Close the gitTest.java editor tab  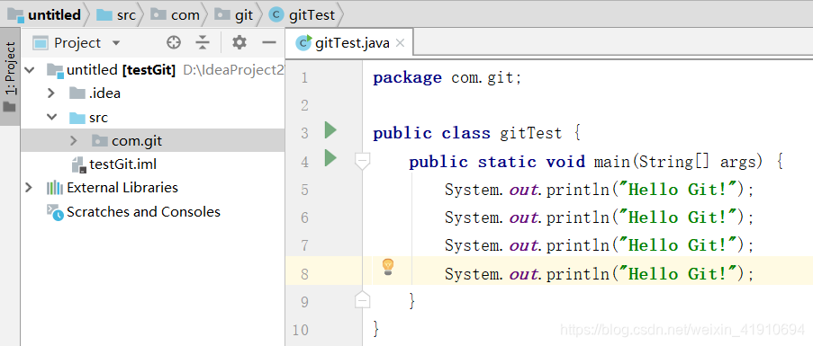point(400,43)
